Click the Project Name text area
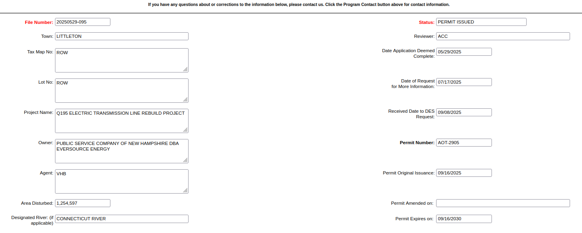This screenshot has width=582, height=233. 122,121
